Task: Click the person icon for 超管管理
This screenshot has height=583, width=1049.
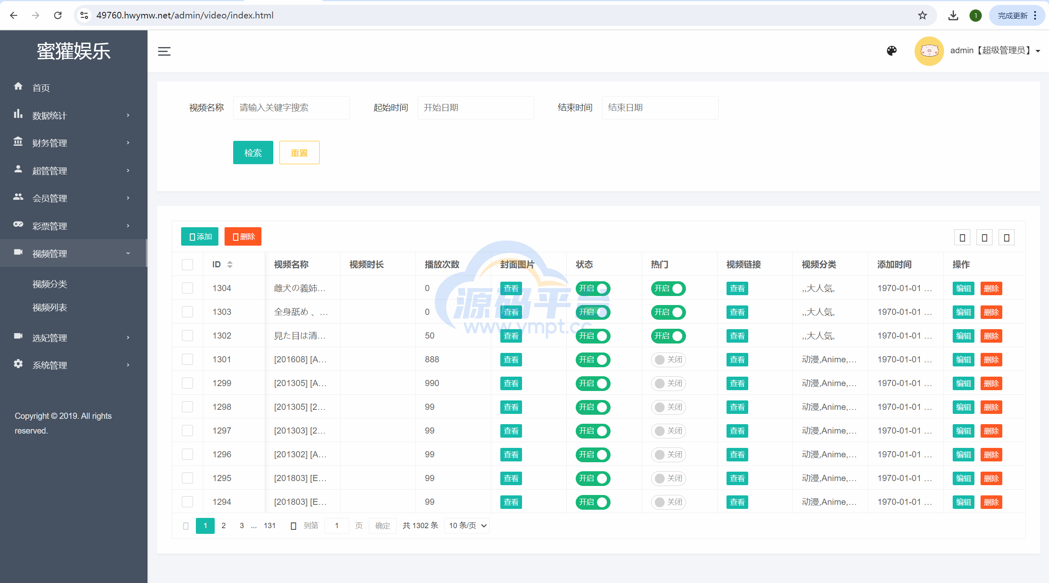Action: (18, 169)
